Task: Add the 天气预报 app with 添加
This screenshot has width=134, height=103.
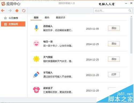Action: pos(114,59)
